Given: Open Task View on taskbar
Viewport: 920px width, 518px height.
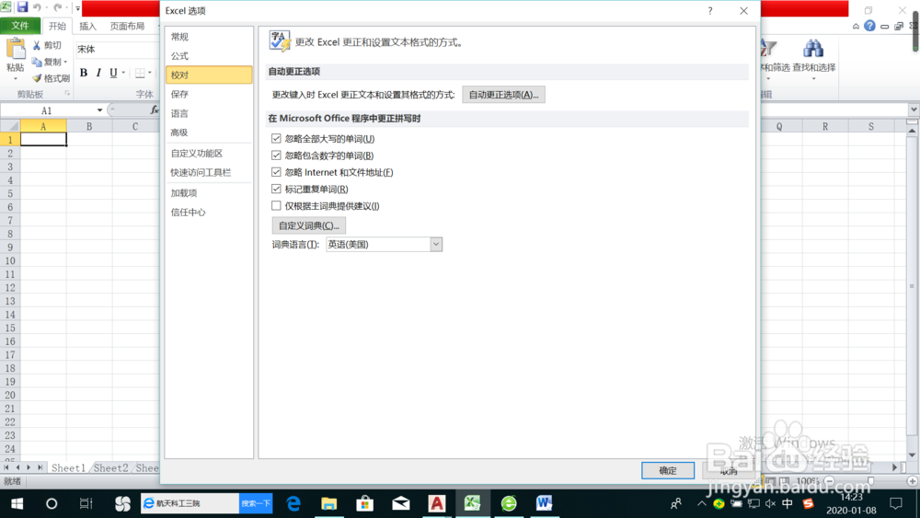Looking at the screenshot, I should click(86, 503).
